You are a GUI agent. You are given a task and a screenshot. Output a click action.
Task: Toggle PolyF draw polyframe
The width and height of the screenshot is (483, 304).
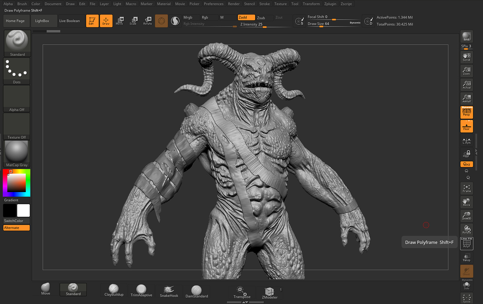click(466, 243)
